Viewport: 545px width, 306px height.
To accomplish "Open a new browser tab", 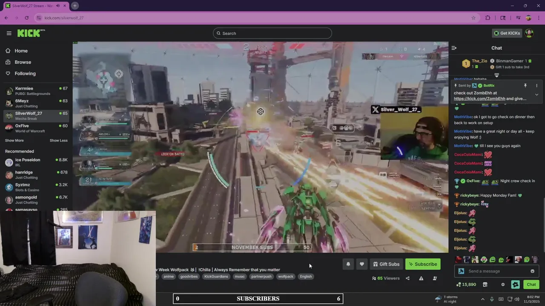I will click(x=75, y=6).
